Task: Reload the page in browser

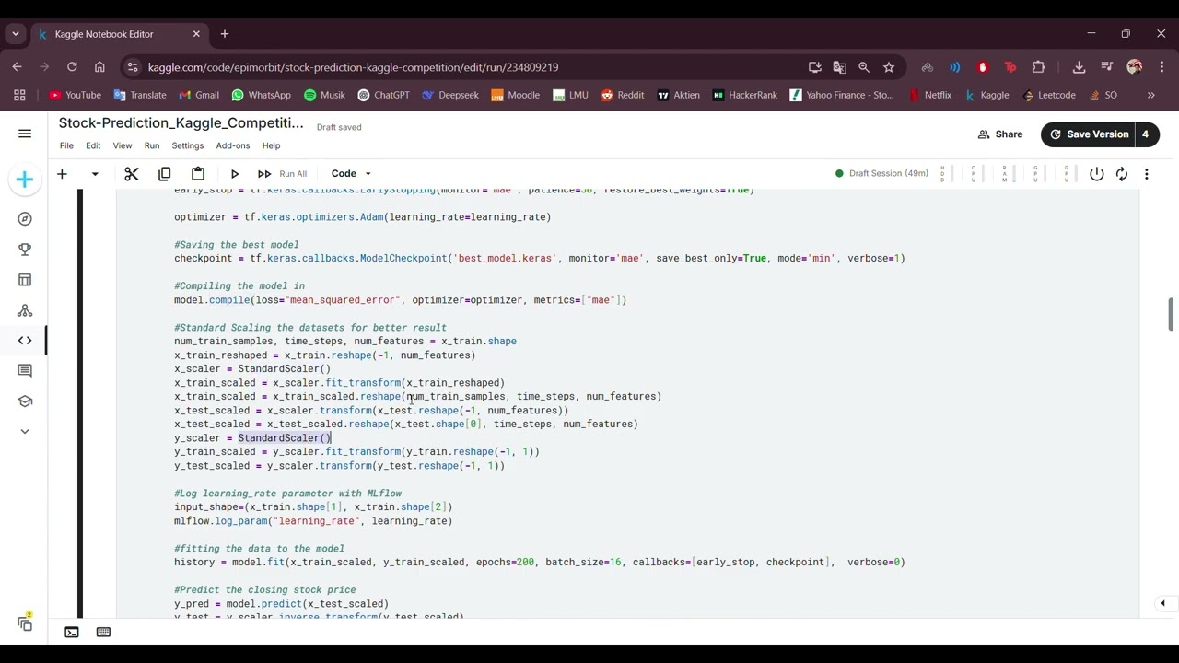Action: [72, 67]
